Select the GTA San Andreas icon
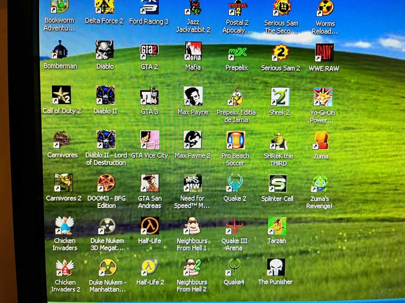Image resolution: width=405 pixels, height=303 pixels. pos(150,183)
